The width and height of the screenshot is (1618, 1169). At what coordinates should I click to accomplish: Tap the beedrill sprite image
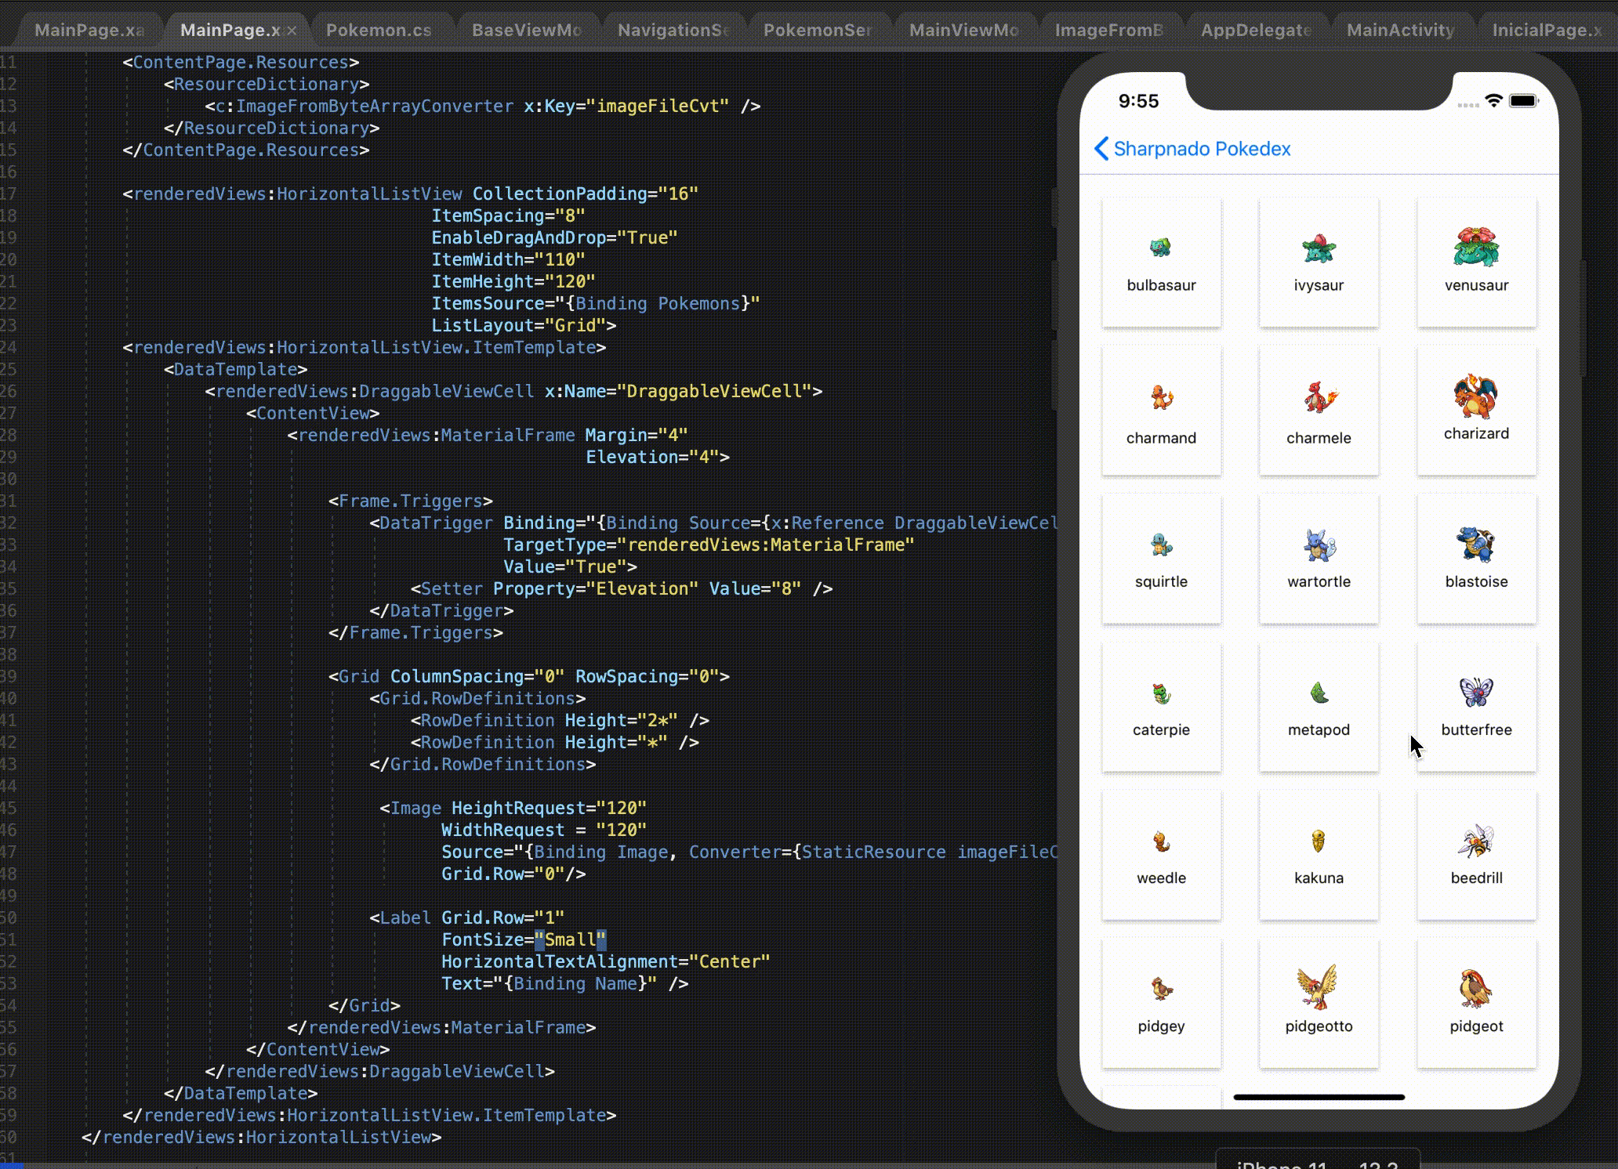(x=1476, y=841)
